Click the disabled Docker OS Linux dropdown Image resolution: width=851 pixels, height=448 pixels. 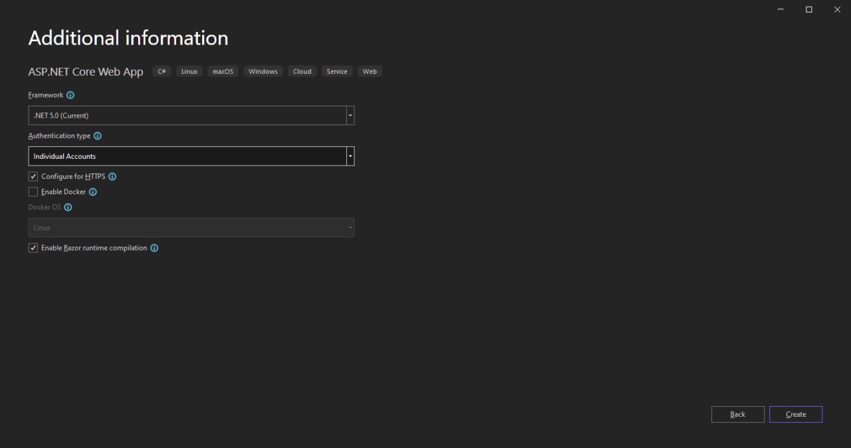[x=191, y=227]
